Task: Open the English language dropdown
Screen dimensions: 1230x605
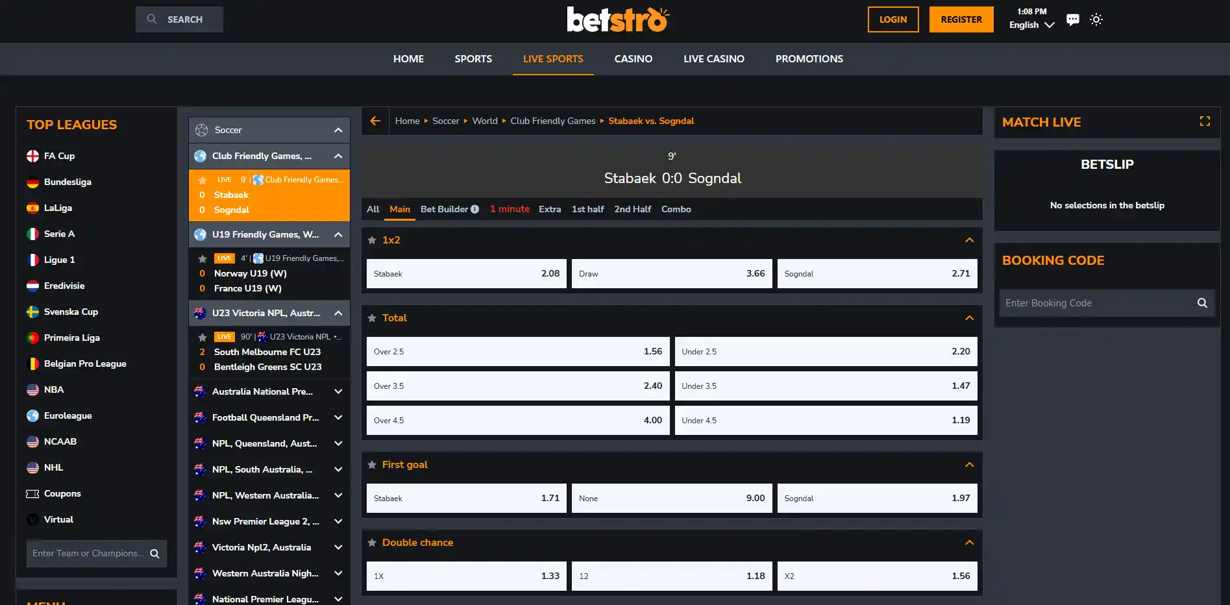Action: [x=1031, y=25]
